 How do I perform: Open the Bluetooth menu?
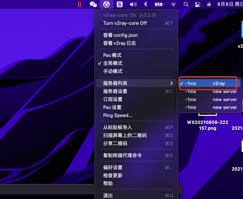(145, 4)
